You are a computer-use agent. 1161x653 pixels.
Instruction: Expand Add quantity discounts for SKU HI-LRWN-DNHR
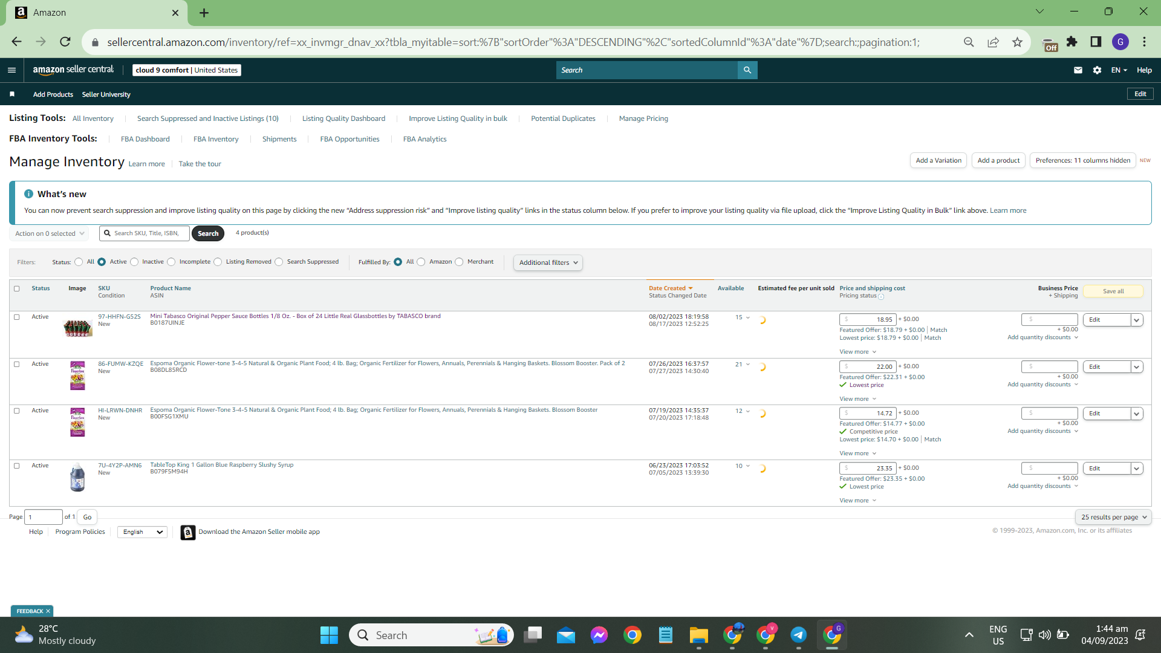pos(1042,431)
